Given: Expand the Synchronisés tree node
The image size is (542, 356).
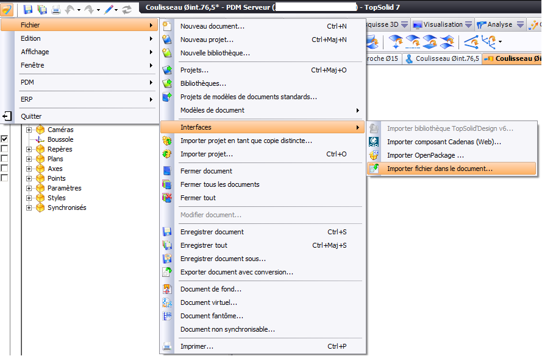Looking at the screenshot, I should (x=29, y=208).
